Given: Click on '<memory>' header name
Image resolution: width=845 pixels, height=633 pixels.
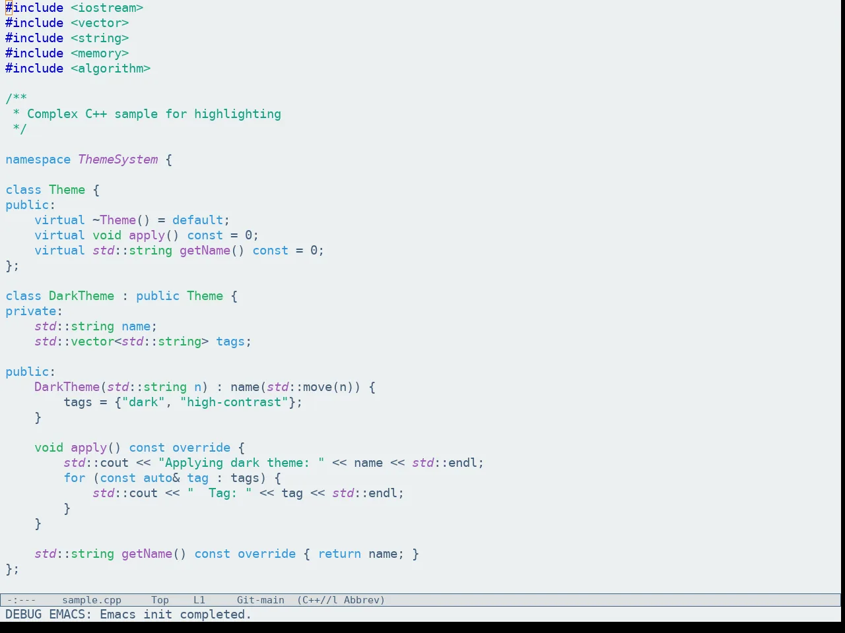Looking at the screenshot, I should (x=100, y=53).
